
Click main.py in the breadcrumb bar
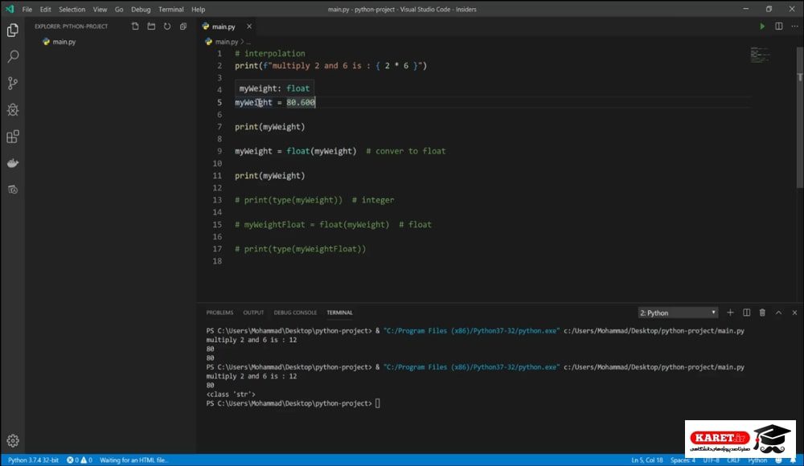tap(226, 42)
